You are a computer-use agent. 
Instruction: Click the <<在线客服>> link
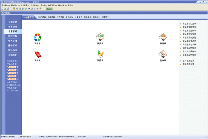tap(12, 64)
